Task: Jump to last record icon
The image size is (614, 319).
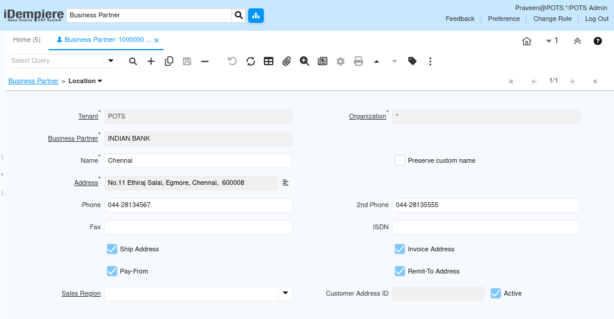Action: tap(595, 81)
